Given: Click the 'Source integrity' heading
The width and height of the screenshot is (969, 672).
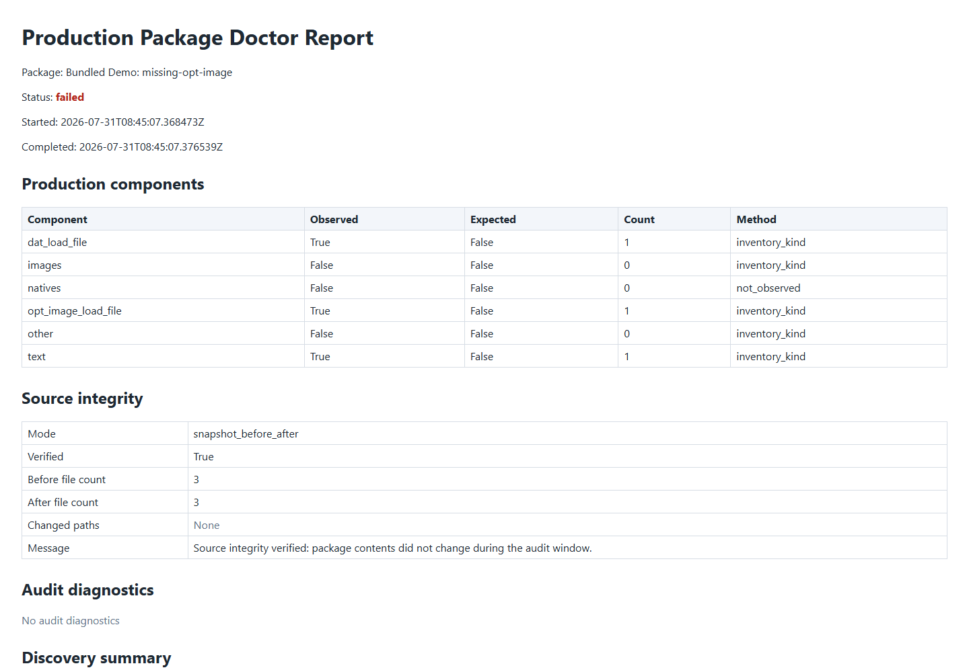Looking at the screenshot, I should coord(82,398).
